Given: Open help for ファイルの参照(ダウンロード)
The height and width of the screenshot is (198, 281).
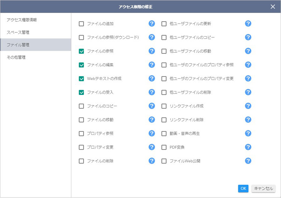Looking at the screenshot, I should pyautogui.click(x=152, y=37).
